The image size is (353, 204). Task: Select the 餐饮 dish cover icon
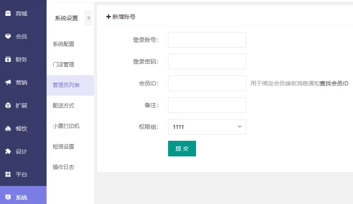tap(8, 128)
